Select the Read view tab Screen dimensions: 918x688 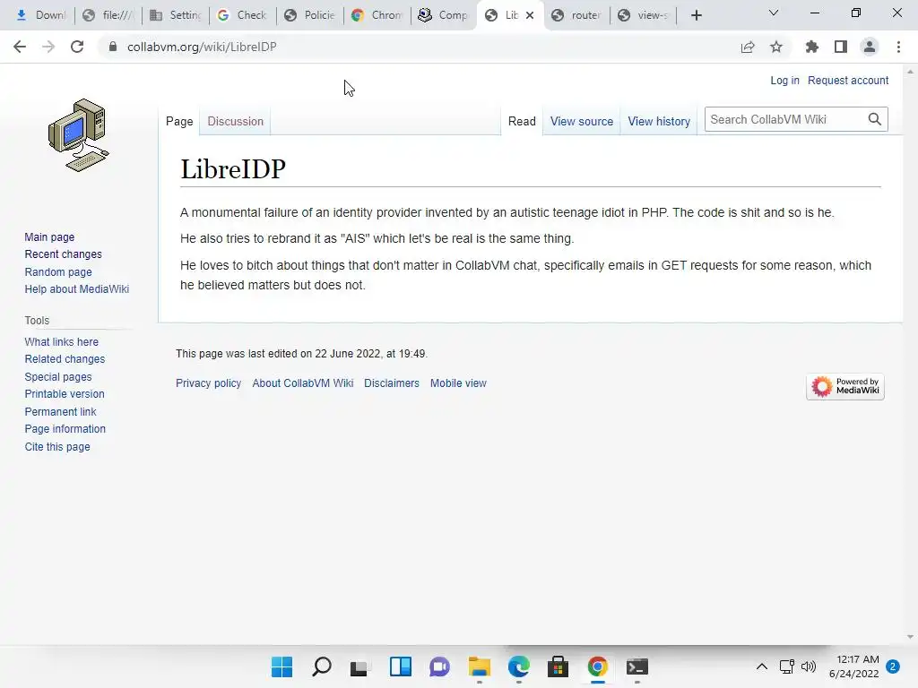click(x=522, y=121)
